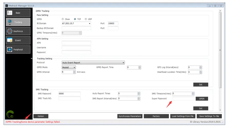227x127 pixels.
Task: Click the red settings failed status message
Action: (33, 122)
